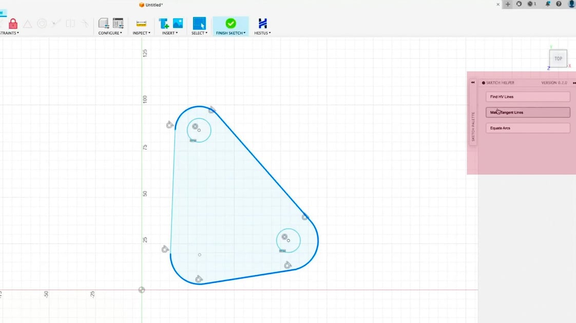Show the Sketch Palette side tab
The image size is (576, 323).
tap(473, 126)
